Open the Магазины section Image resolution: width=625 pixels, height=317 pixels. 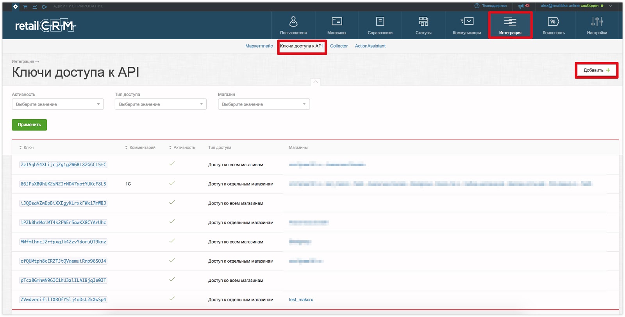coord(337,25)
